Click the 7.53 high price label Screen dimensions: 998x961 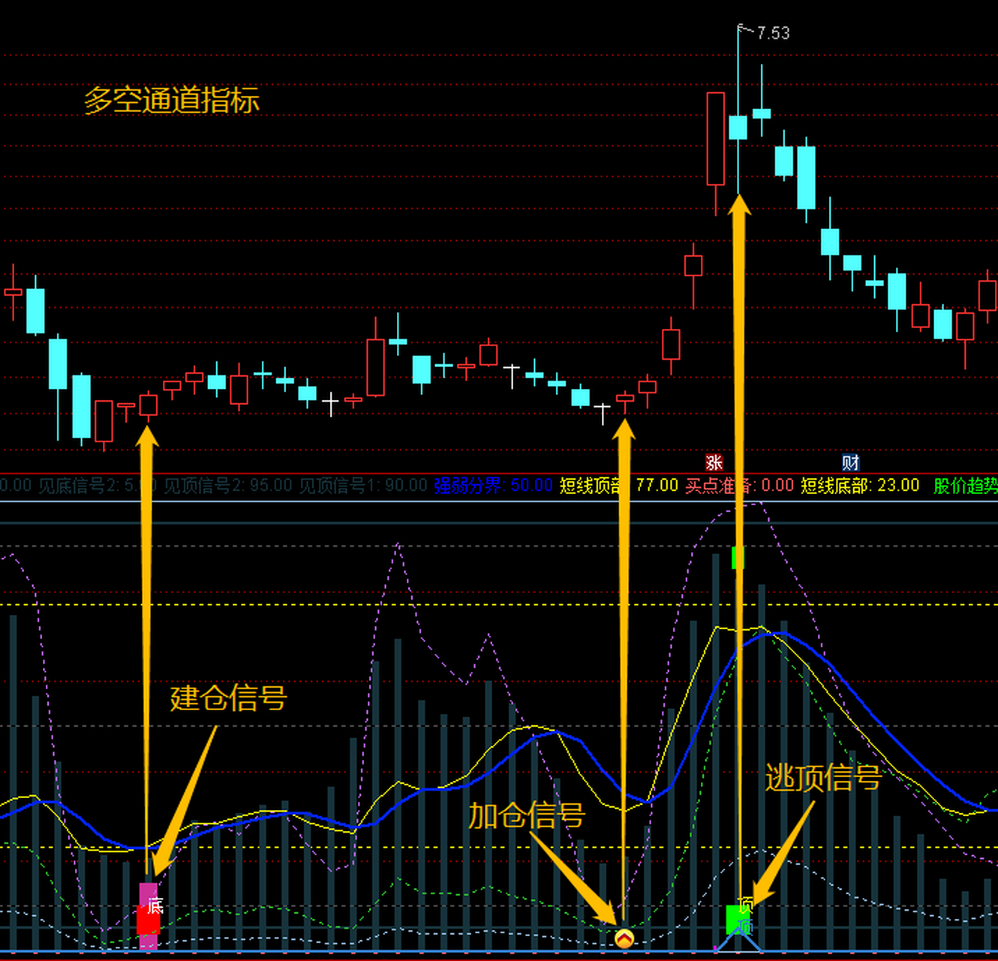click(x=773, y=33)
